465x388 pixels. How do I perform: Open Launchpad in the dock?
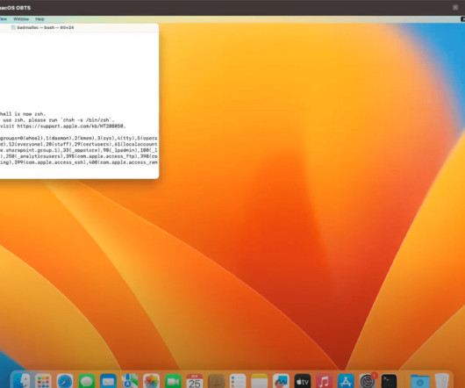point(43,381)
